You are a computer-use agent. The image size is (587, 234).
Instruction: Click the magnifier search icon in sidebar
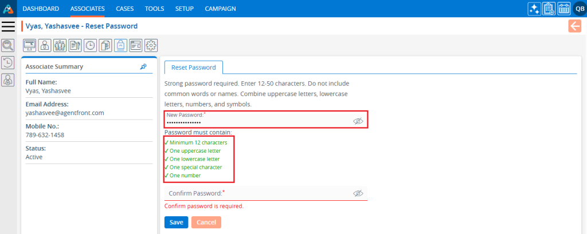click(x=8, y=45)
